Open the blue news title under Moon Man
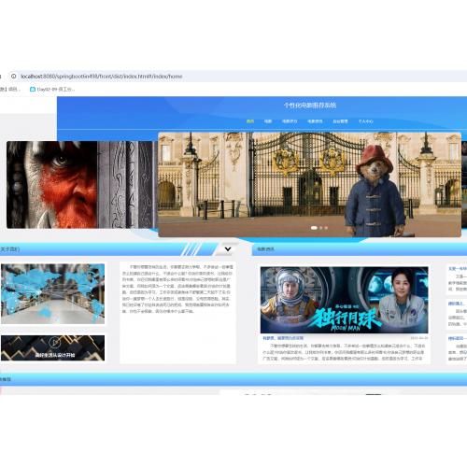Image resolution: width=467 pixels, height=467 pixels. 283,338
